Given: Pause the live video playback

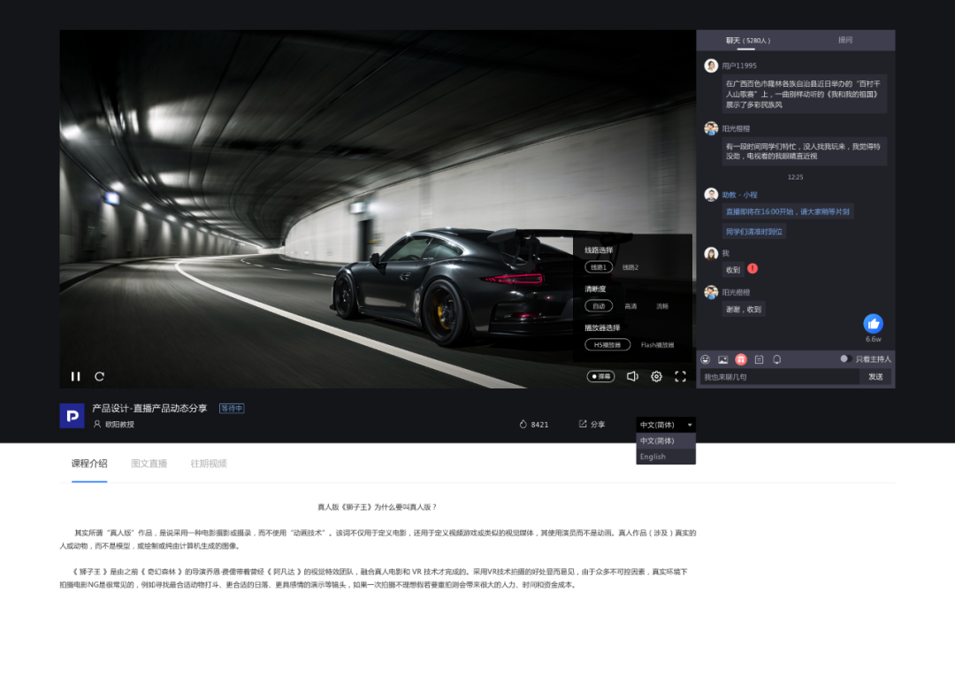Looking at the screenshot, I should click(75, 376).
